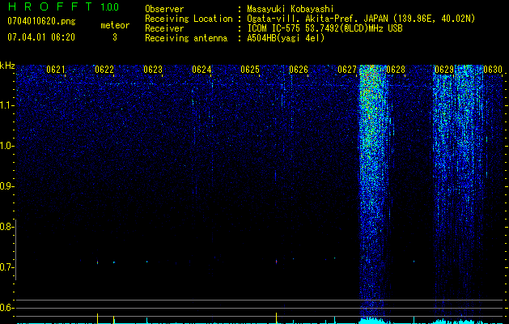Click the 0628 time marker

point(396,70)
